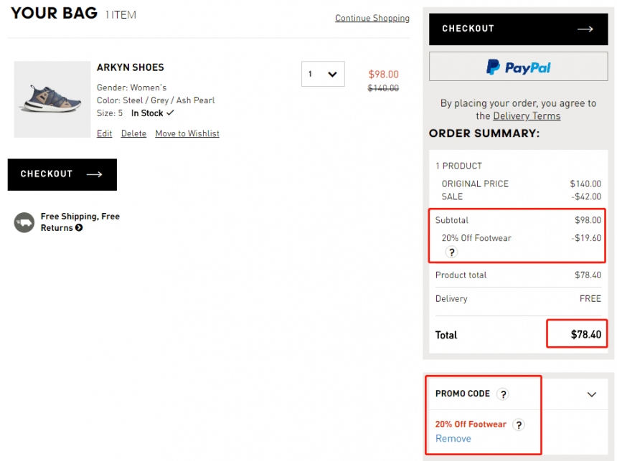
Task: Remove the 20% Off Footwear promo
Action: [x=453, y=439]
